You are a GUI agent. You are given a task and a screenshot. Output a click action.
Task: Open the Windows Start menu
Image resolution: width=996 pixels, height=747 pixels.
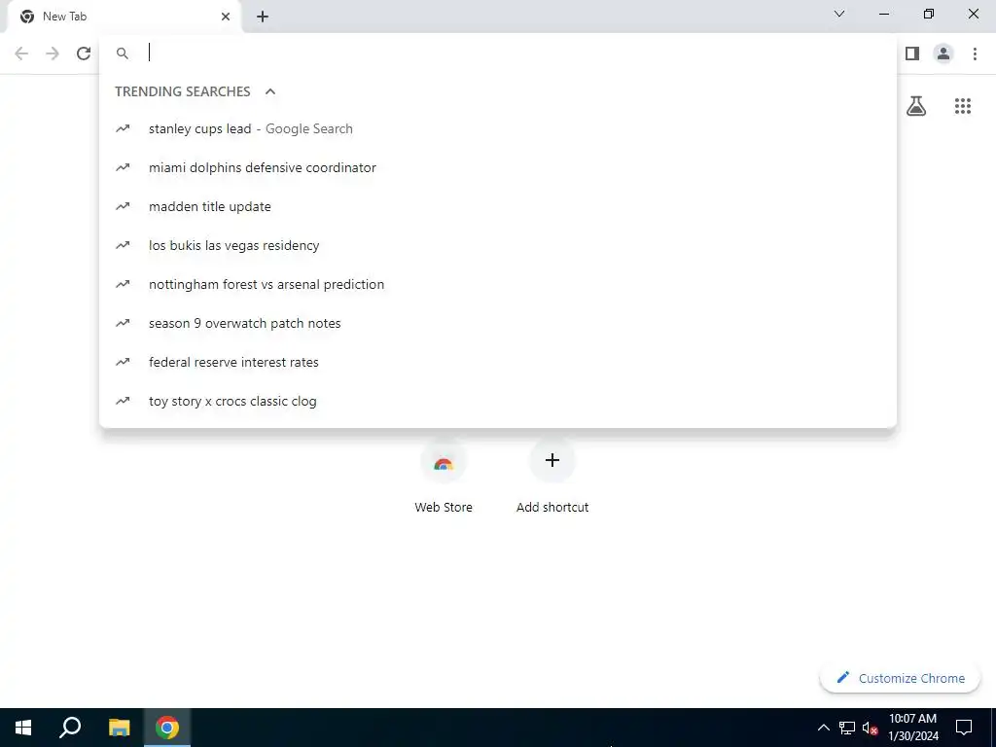(x=23, y=728)
